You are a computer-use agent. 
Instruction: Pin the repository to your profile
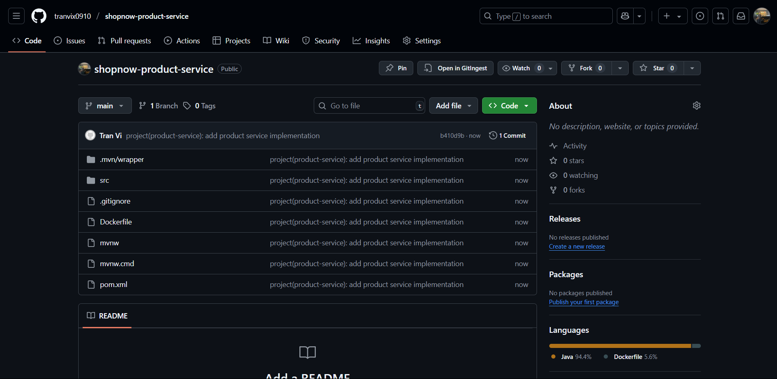(396, 68)
